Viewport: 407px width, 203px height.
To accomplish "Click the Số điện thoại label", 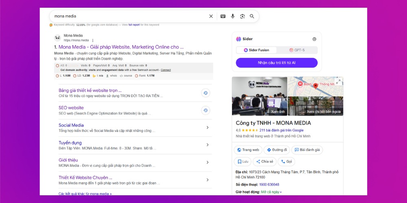I will pyautogui.click(x=247, y=185).
